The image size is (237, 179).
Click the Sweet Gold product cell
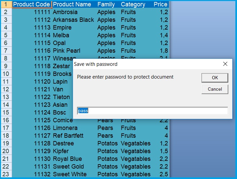tap(68, 167)
